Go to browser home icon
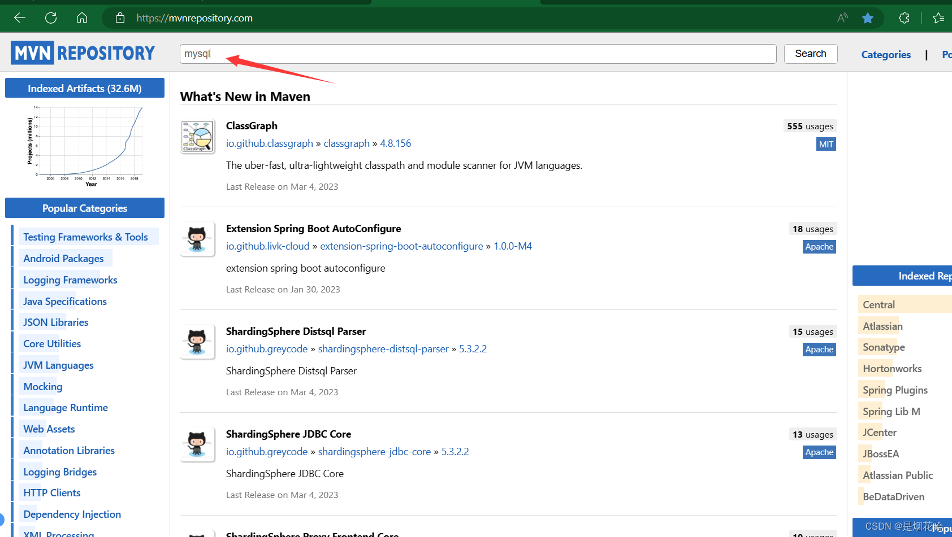Screen dimensions: 952x537 coord(82,18)
